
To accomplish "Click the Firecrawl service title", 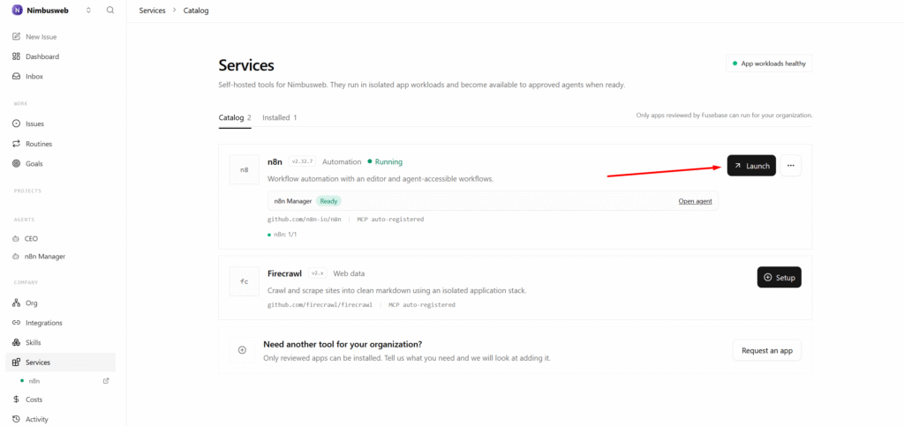I will coord(285,273).
